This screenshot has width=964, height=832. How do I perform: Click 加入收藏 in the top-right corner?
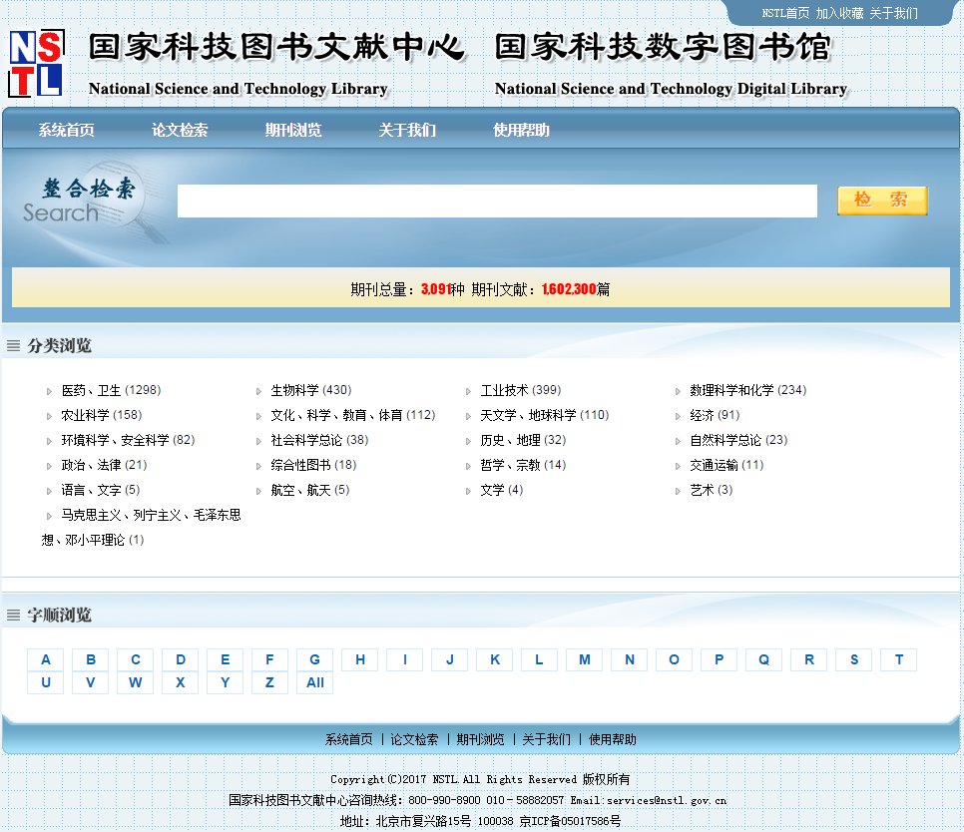pos(839,13)
